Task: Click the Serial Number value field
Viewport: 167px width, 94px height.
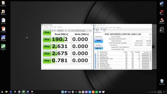Action: 123,39
